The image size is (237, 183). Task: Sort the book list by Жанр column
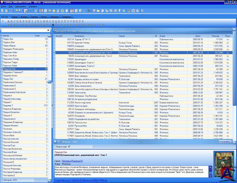163,36
